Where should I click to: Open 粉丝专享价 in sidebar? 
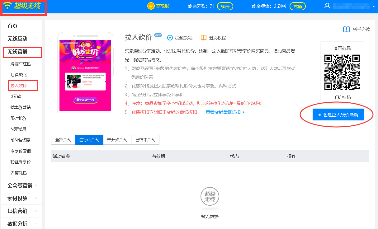coord(21,162)
